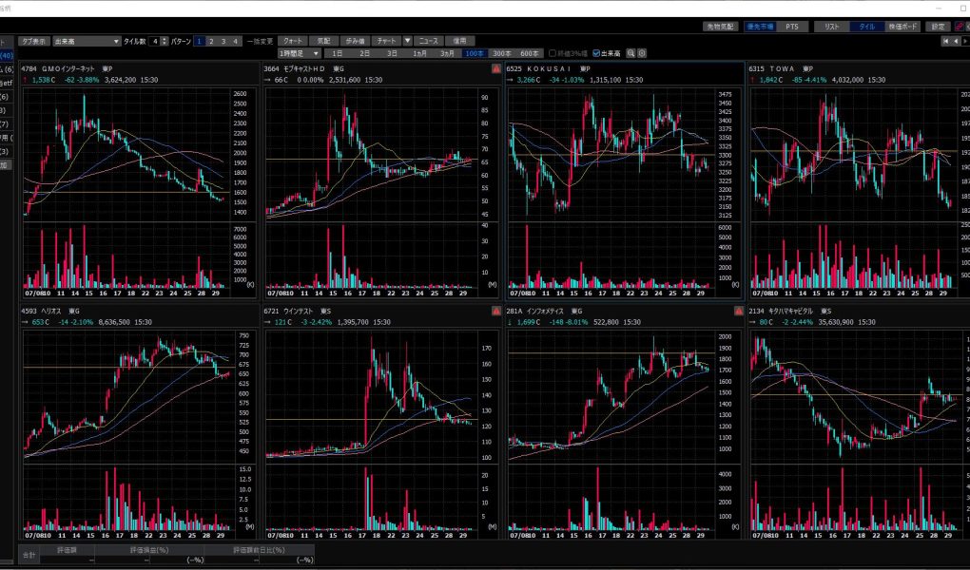Jump to first page with skip-back arrow
The width and height of the screenshot is (970, 570).
(x=944, y=42)
